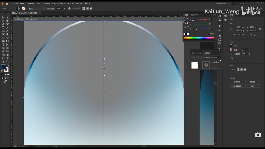This screenshot has width=265, height=149.
Task: Select the Artboard tool
Action: [x=3, y=58]
